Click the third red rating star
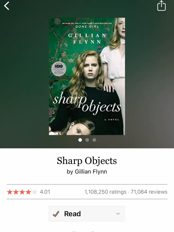Screen dimensions: 174x232 click(22, 192)
